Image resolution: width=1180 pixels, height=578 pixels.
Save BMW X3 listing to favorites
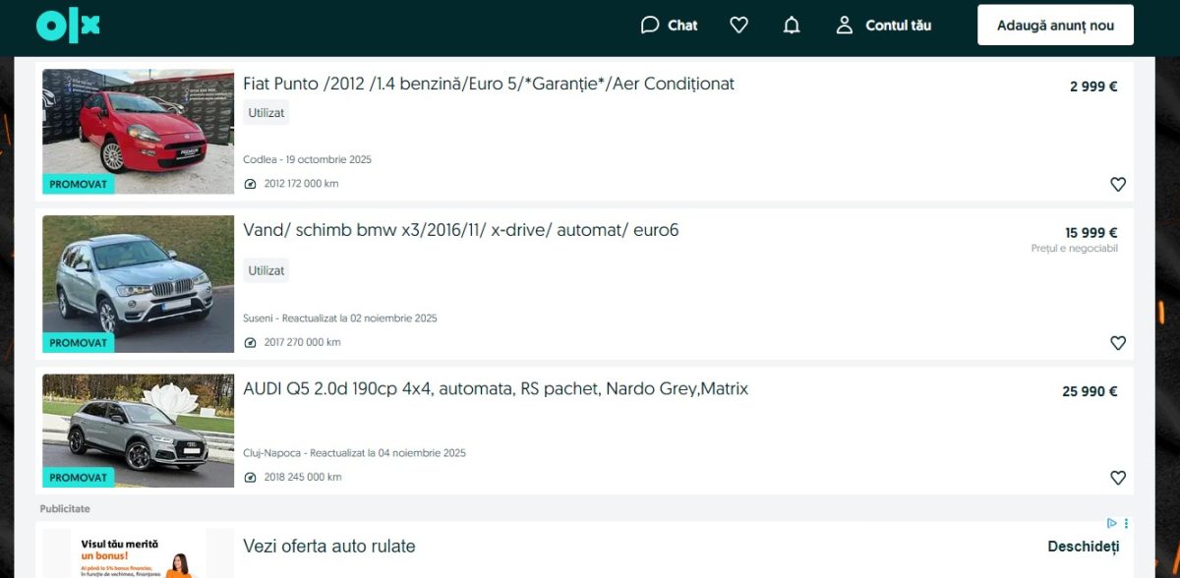(x=1117, y=343)
